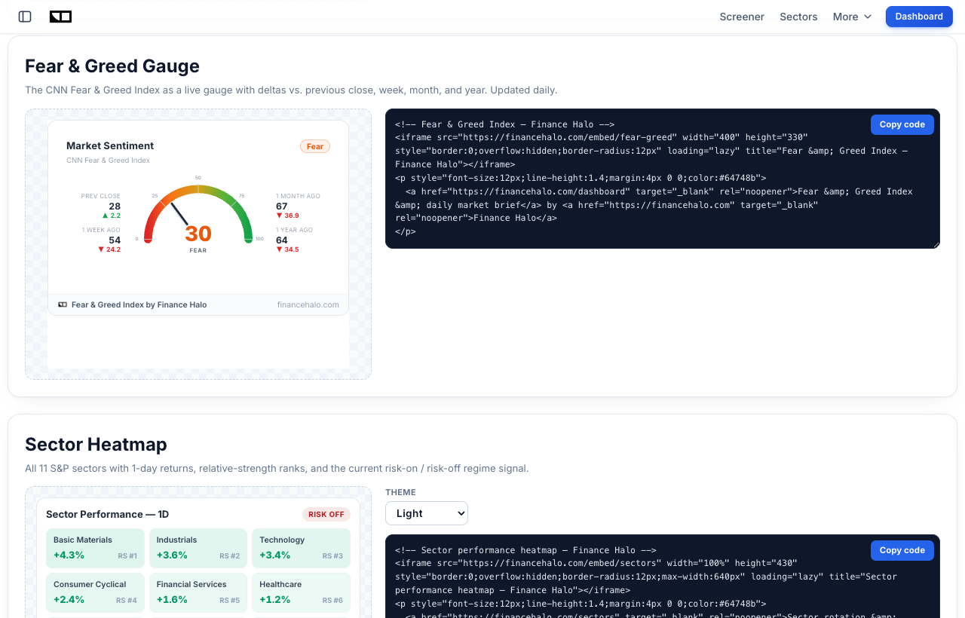This screenshot has width=965, height=618.
Task: Click the Prev Close value 28
Action: pyautogui.click(x=115, y=206)
